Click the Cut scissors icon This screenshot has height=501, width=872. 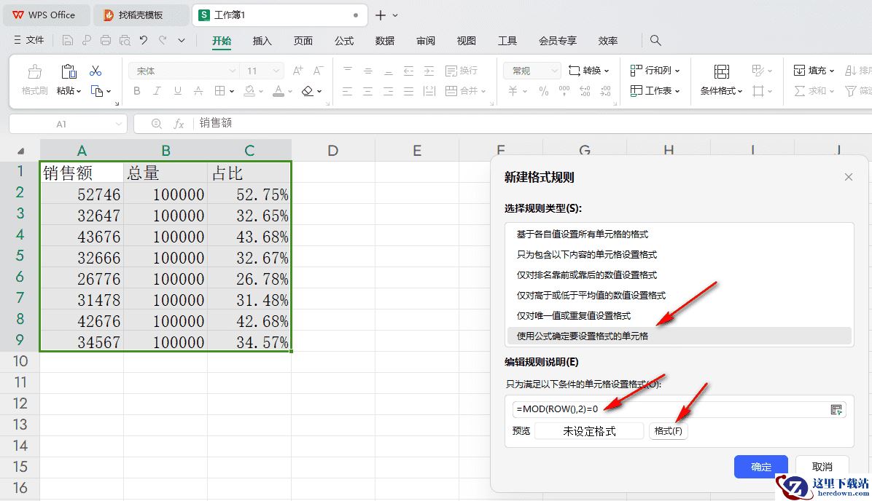[96, 71]
